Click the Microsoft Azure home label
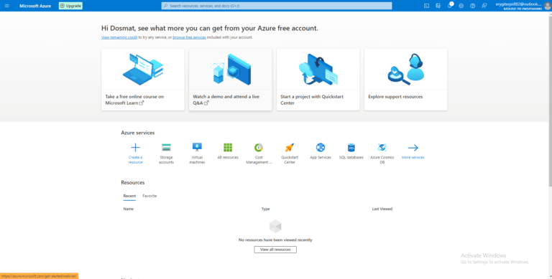The image size is (552, 279). point(35,6)
